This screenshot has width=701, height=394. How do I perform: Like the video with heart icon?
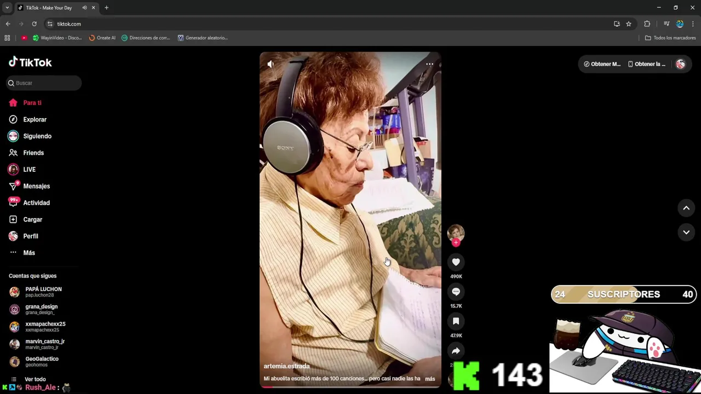456,262
